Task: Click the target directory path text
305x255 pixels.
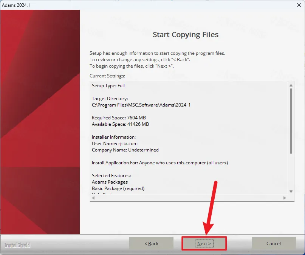Action: point(141,105)
